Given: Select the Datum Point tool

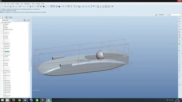Looking at the screenshot, I should (179, 29).
